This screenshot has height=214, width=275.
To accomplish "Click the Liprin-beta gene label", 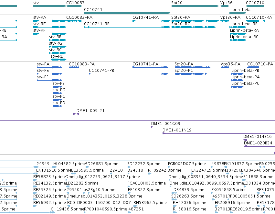I will (240, 10).
